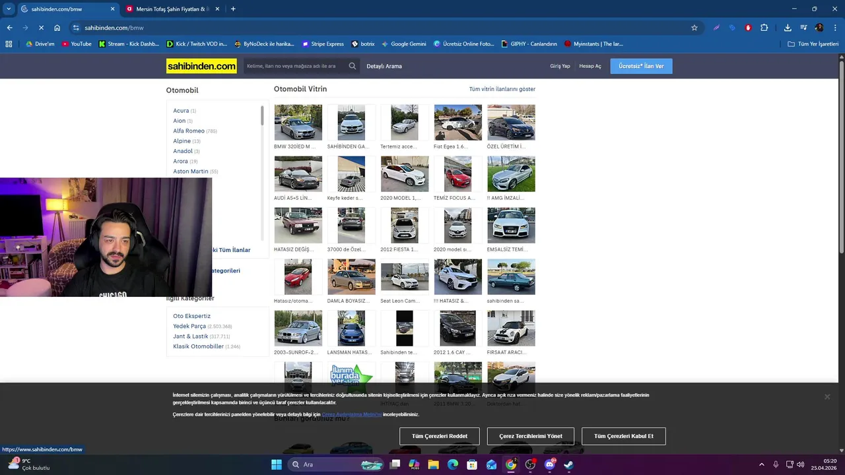Open the GIPHY - Canlandırın bookmark
The height and width of the screenshot is (475, 845).
point(529,44)
